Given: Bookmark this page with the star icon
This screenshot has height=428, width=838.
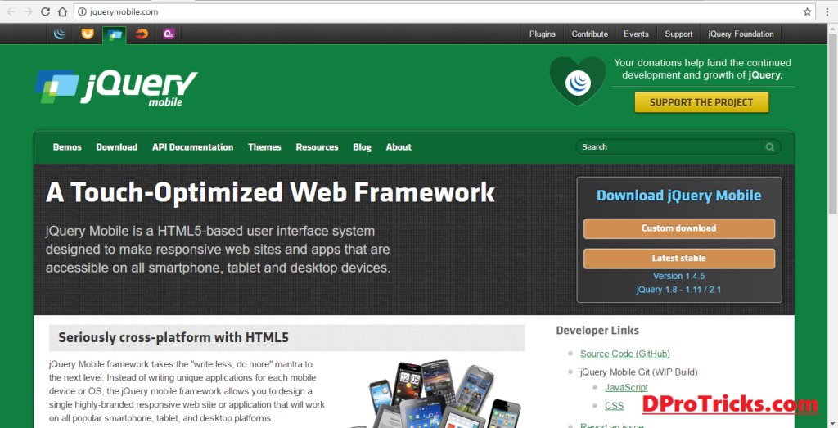Looking at the screenshot, I should pos(807,11).
